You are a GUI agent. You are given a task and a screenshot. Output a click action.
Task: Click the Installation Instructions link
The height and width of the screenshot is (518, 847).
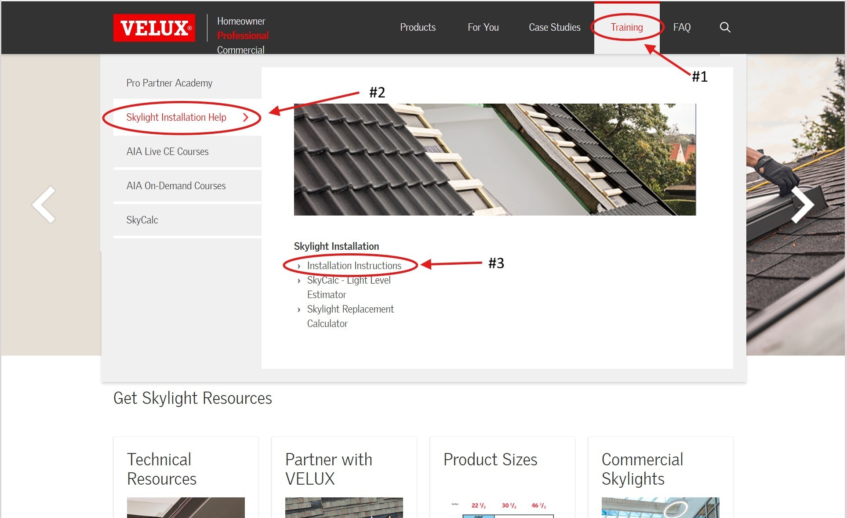point(354,266)
